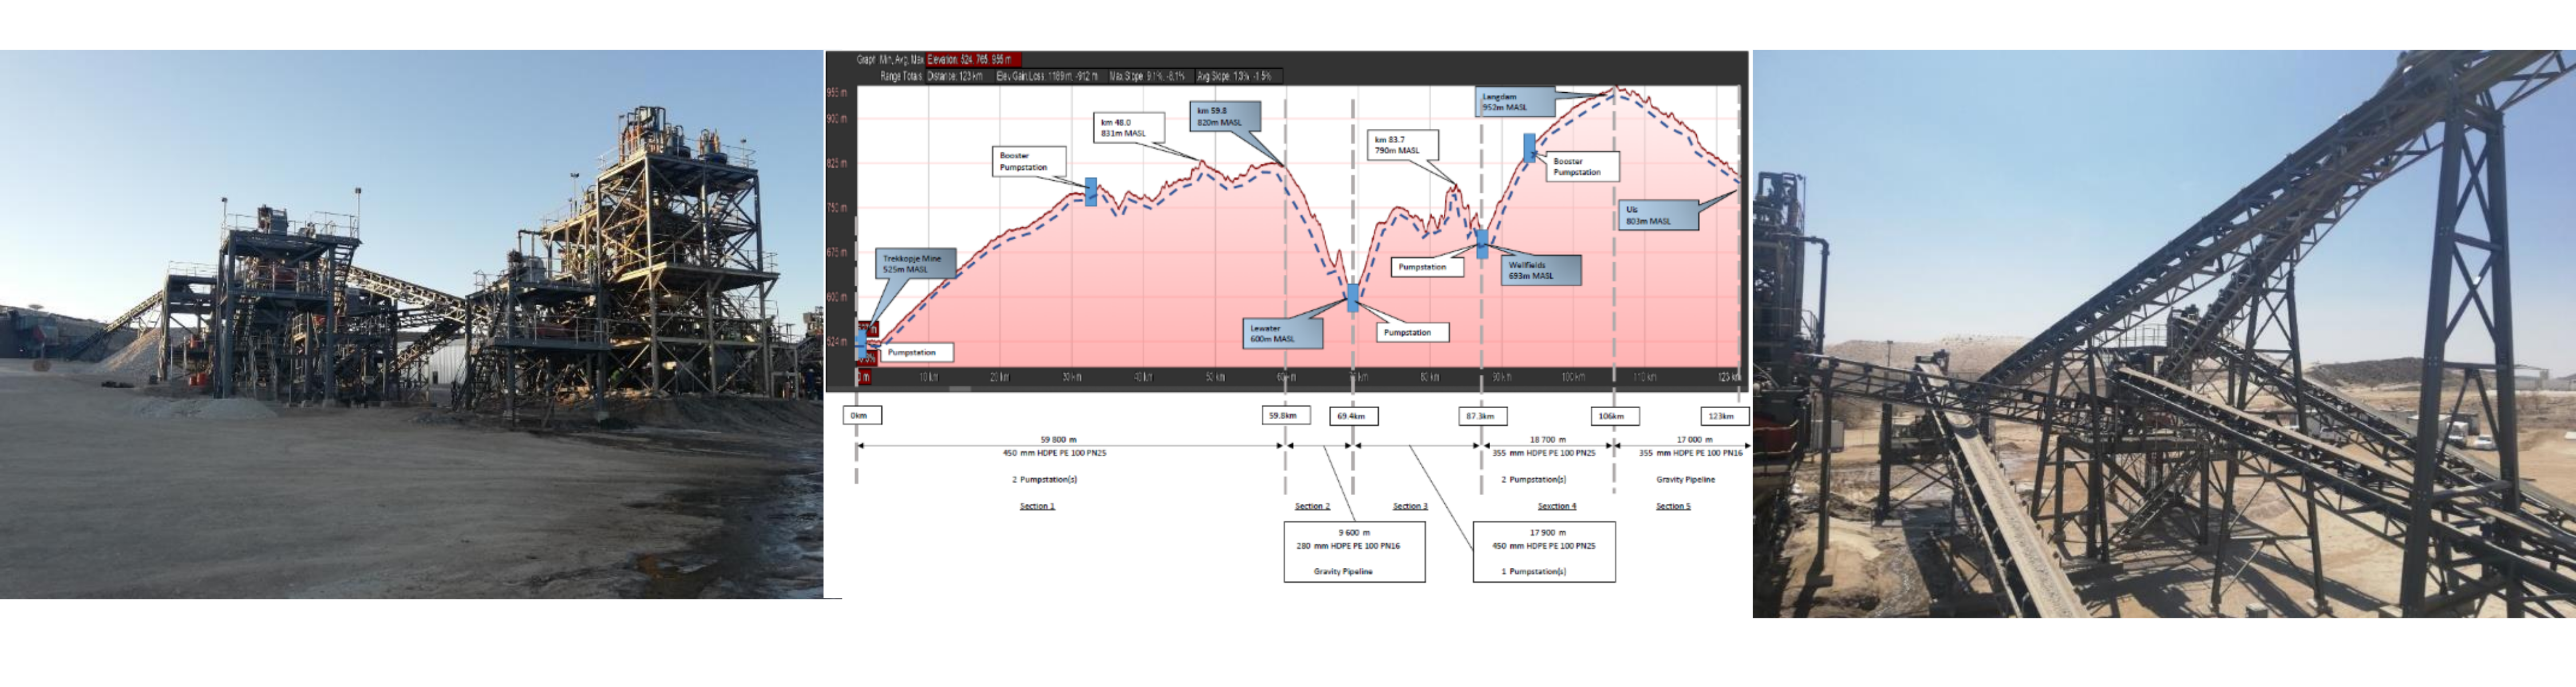
Task: Click the horizontal scrollbar thumb under the chart
Action: click(x=959, y=388)
